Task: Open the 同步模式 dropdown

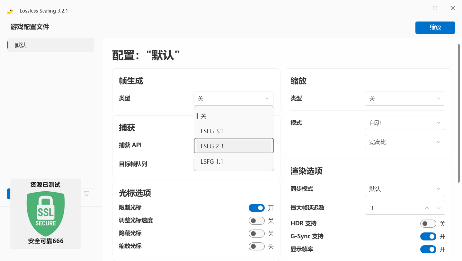Action: pos(405,189)
